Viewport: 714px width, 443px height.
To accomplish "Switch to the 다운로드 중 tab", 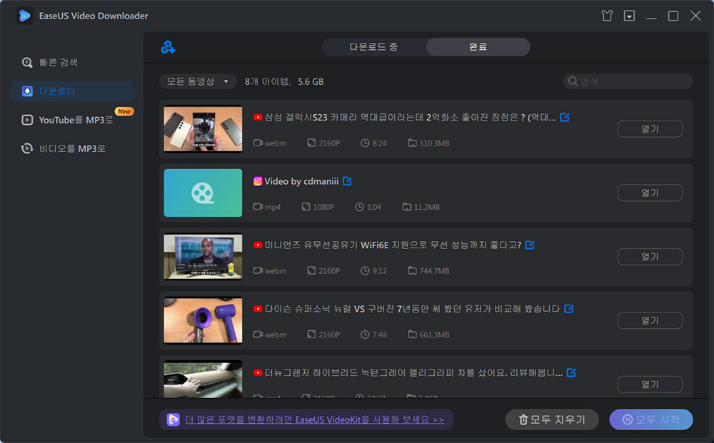I will point(374,47).
